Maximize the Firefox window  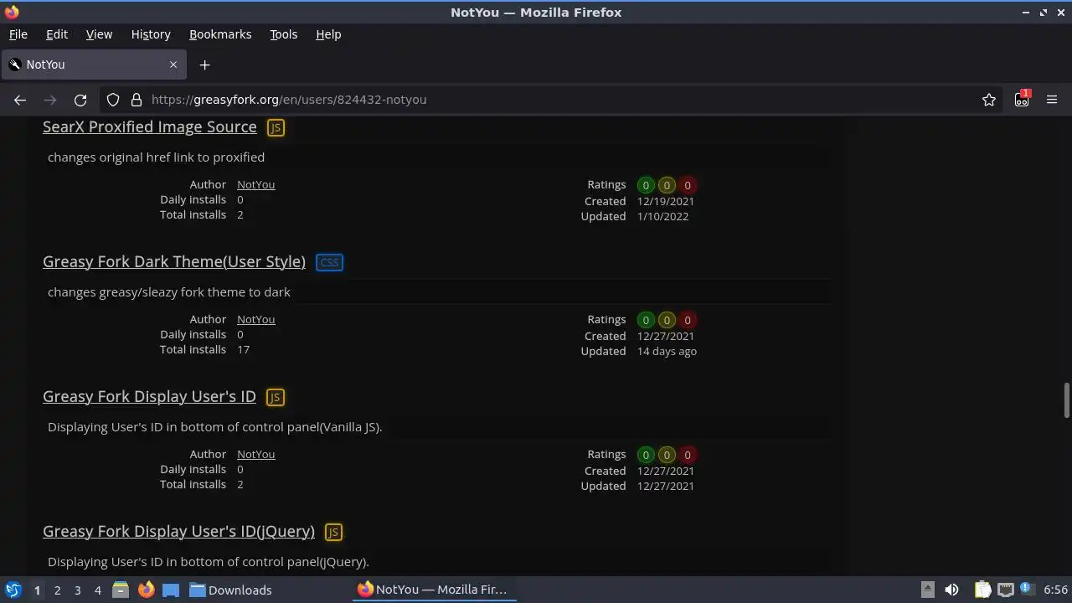[x=1044, y=12]
